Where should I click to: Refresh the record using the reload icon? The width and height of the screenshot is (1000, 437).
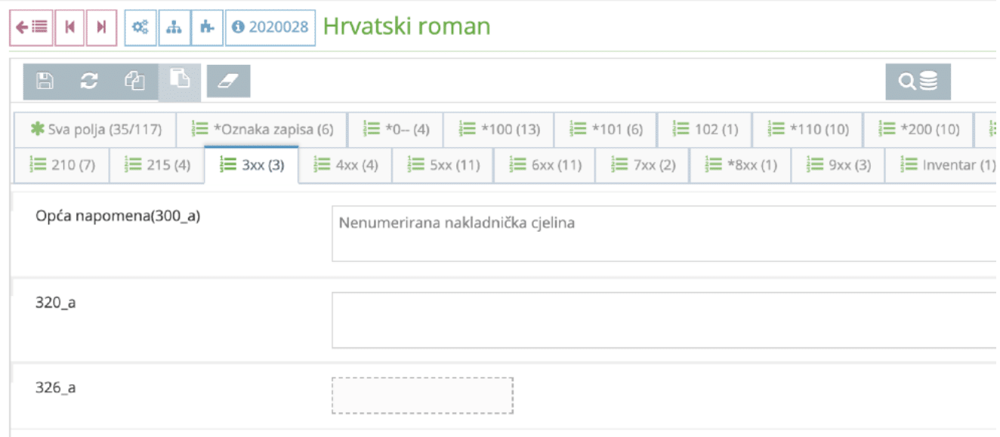pyautogui.click(x=90, y=82)
